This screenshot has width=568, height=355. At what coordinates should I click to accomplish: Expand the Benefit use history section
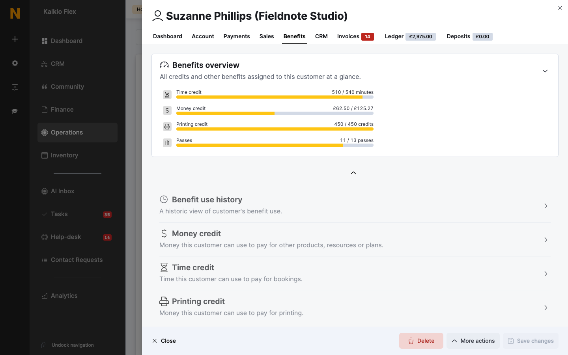click(546, 206)
